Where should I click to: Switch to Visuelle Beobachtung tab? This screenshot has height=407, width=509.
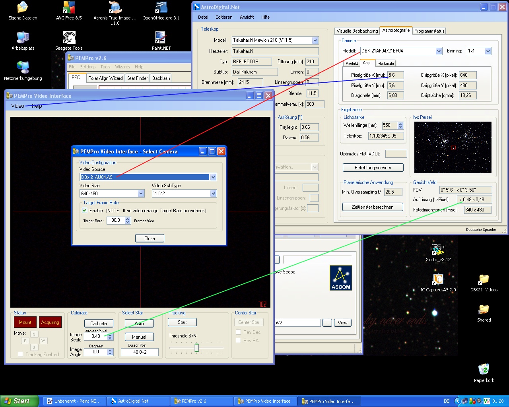tap(357, 31)
